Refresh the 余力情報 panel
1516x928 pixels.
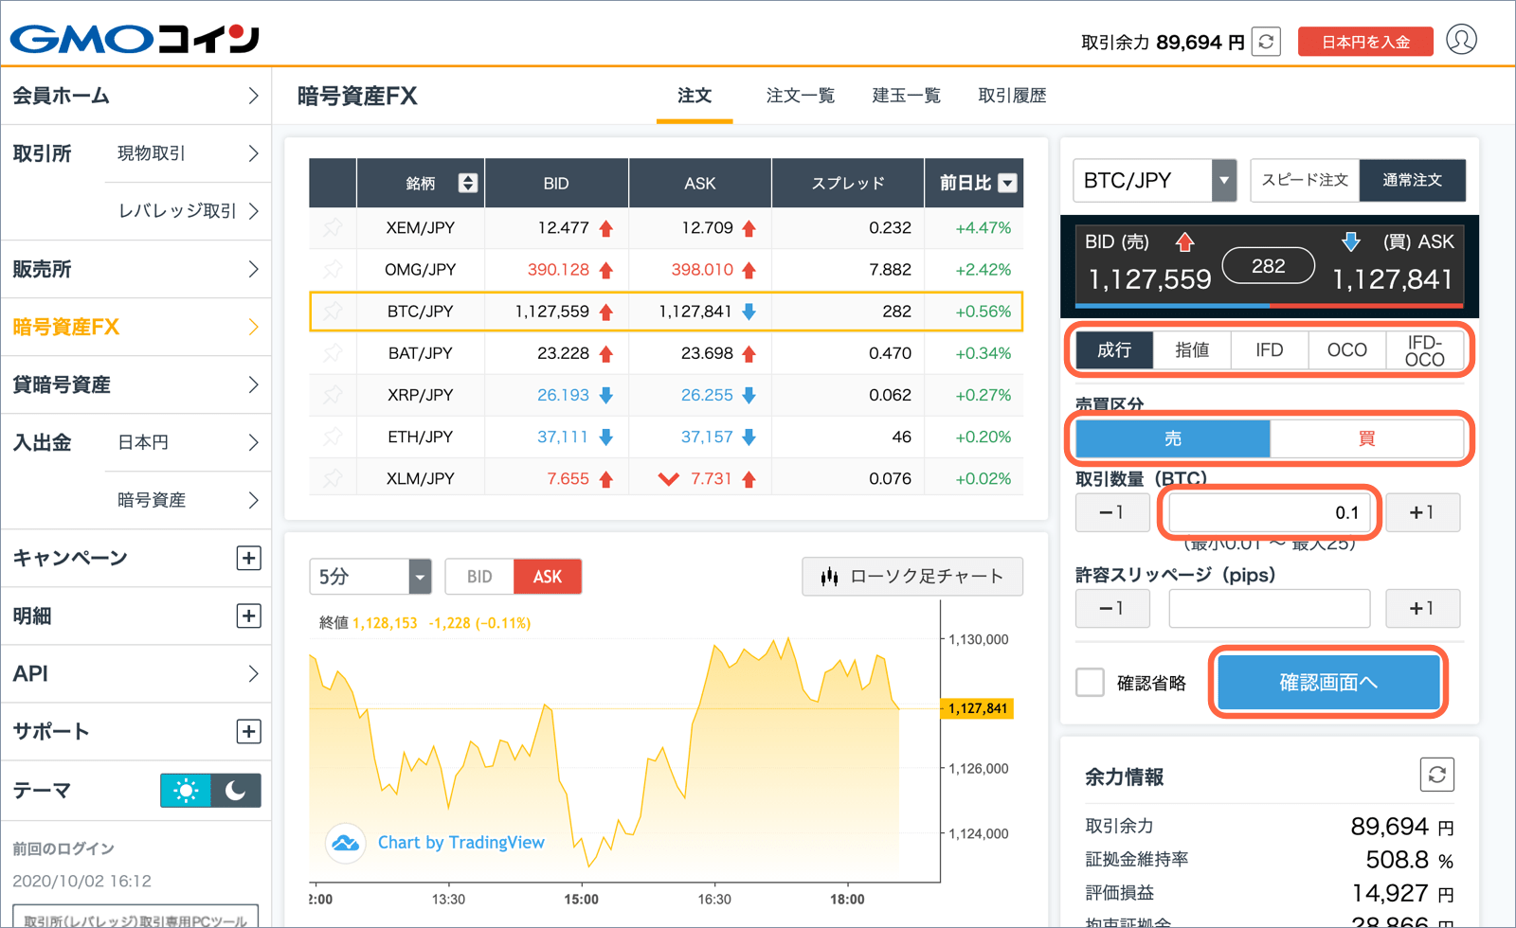[x=1437, y=775]
